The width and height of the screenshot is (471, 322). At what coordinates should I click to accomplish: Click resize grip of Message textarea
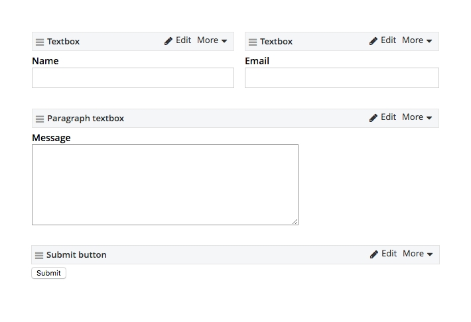tap(295, 221)
